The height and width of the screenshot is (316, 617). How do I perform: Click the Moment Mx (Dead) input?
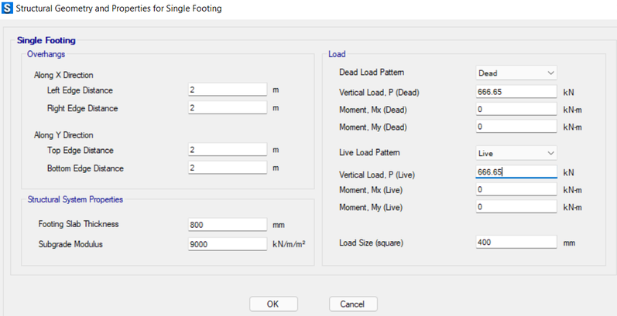pos(516,109)
